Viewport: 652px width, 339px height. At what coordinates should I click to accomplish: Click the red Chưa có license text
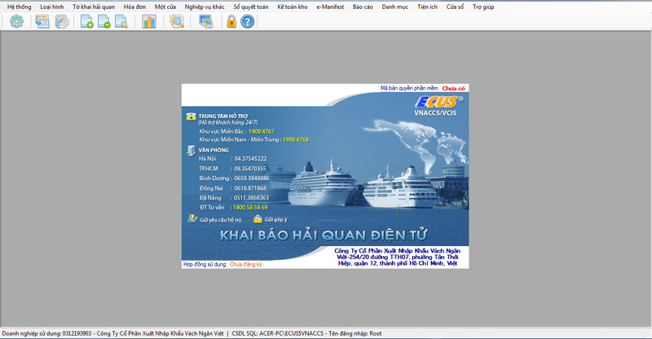click(453, 88)
